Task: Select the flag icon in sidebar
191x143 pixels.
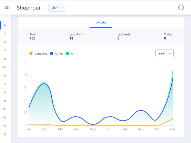Action: 5,51
